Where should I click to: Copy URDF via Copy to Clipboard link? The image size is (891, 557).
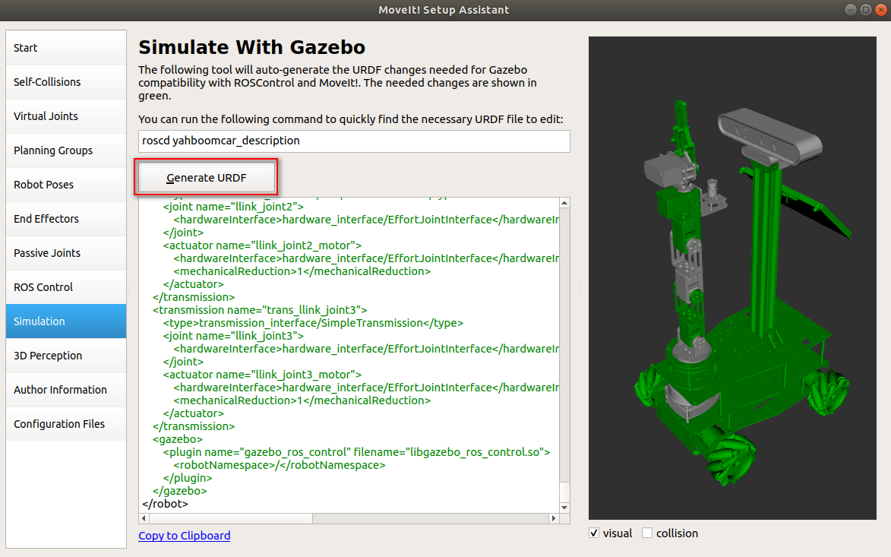click(x=184, y=536)
